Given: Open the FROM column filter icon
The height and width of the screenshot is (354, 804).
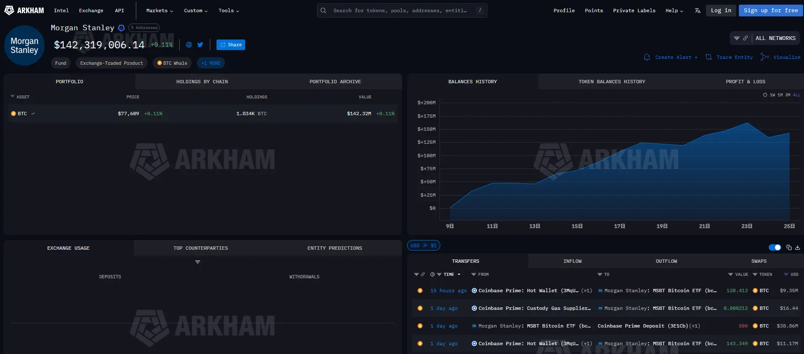Looking at the screenshot, I should click(473, 275).
